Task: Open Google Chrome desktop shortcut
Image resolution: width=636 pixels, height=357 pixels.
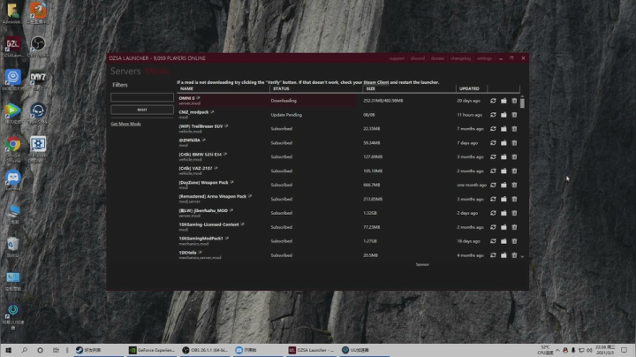Action: (13, 148)
